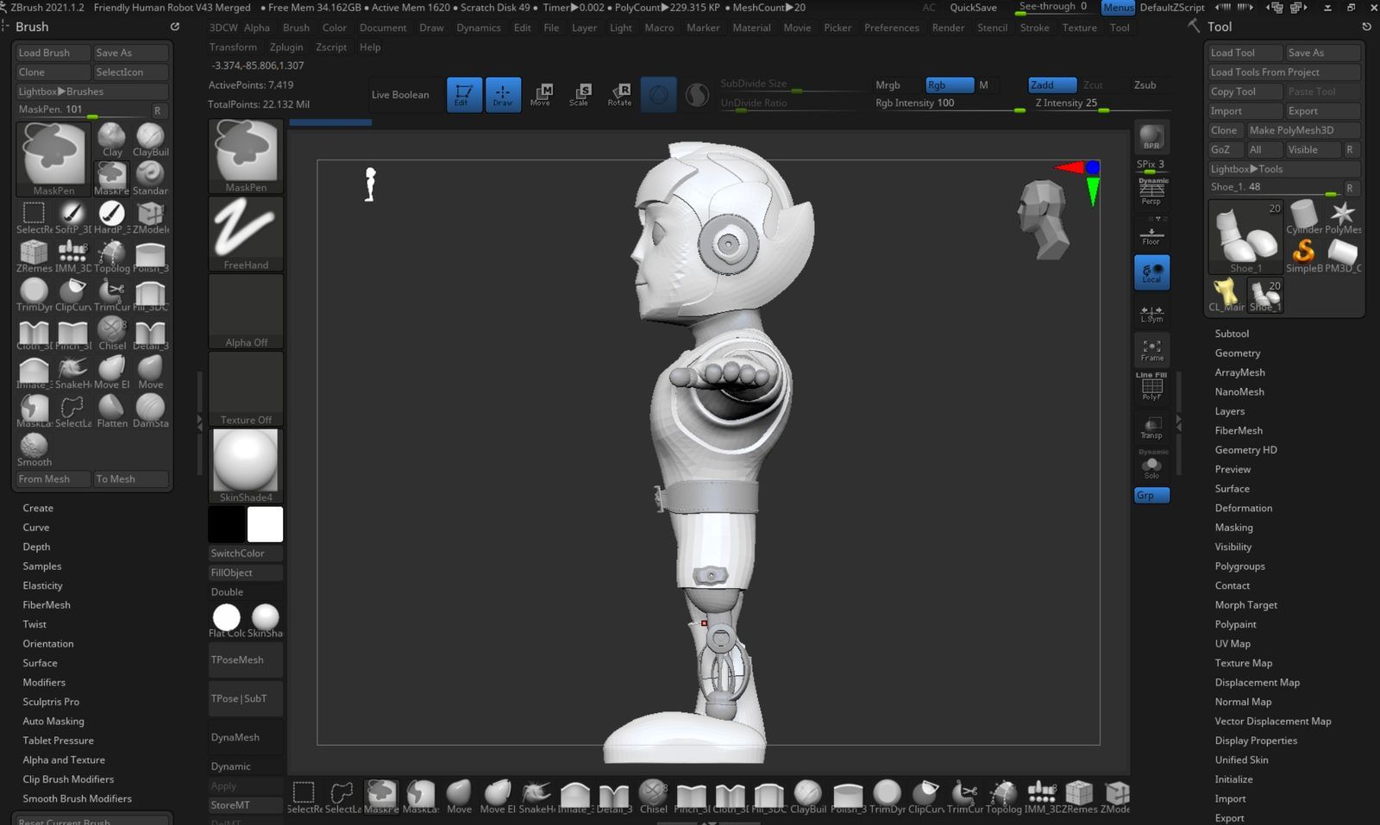Toggle the Draw mode button
This screenshot has height=825, width=1380.
coord(503,94)
